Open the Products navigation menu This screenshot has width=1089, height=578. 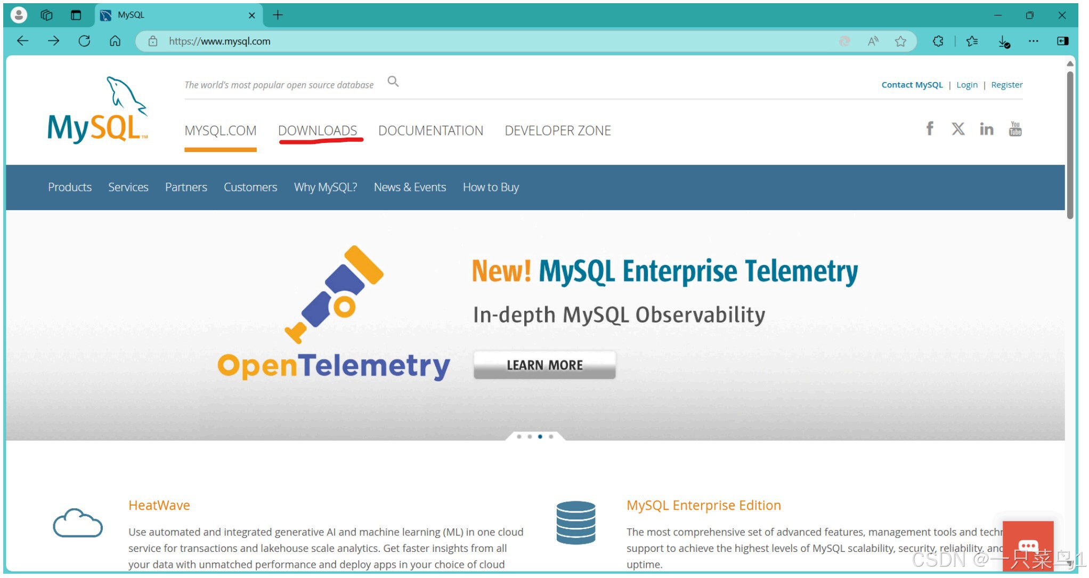pyautogui.click(x=69, y=187)
